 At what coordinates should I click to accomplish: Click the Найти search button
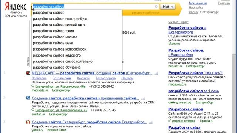[x=168, y=7]
